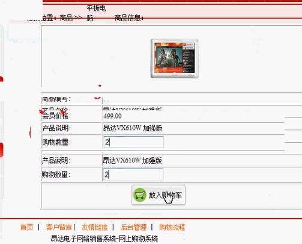Click the upper 昂达VX610W 加强版 description text
302x244 pixels.
point(133,128)
